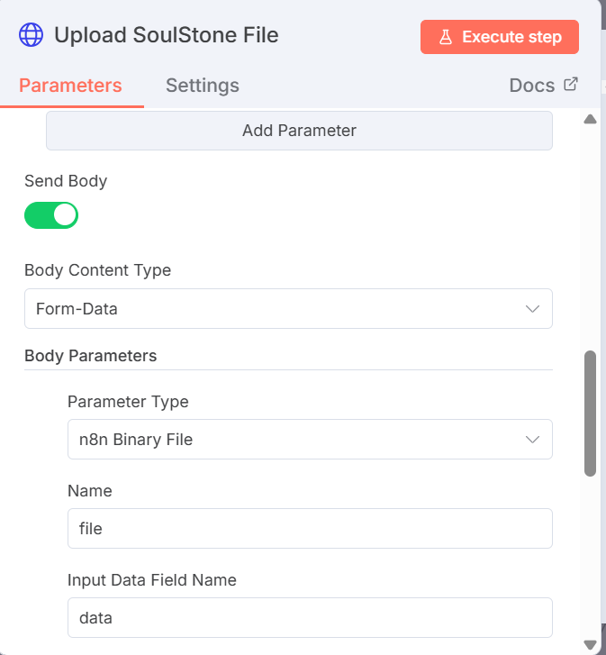Click the Body Parameters section heading
Screen dimensions: 606x655
91,356
